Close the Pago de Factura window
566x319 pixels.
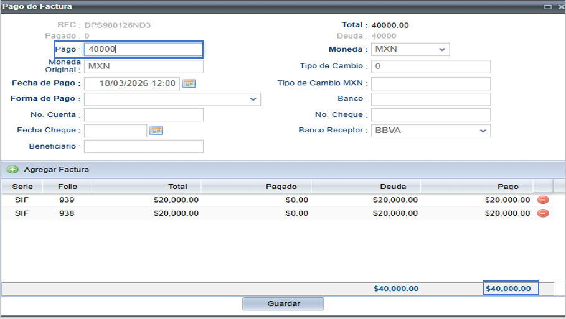pyautogui.click(x=560, y=6)
